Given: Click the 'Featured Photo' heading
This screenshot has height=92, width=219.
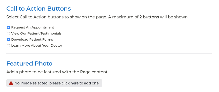Looking at the screenshot, I should coord(29,64).
